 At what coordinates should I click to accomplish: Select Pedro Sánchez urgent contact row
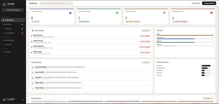pyautogui.click(x=91, y=47)
